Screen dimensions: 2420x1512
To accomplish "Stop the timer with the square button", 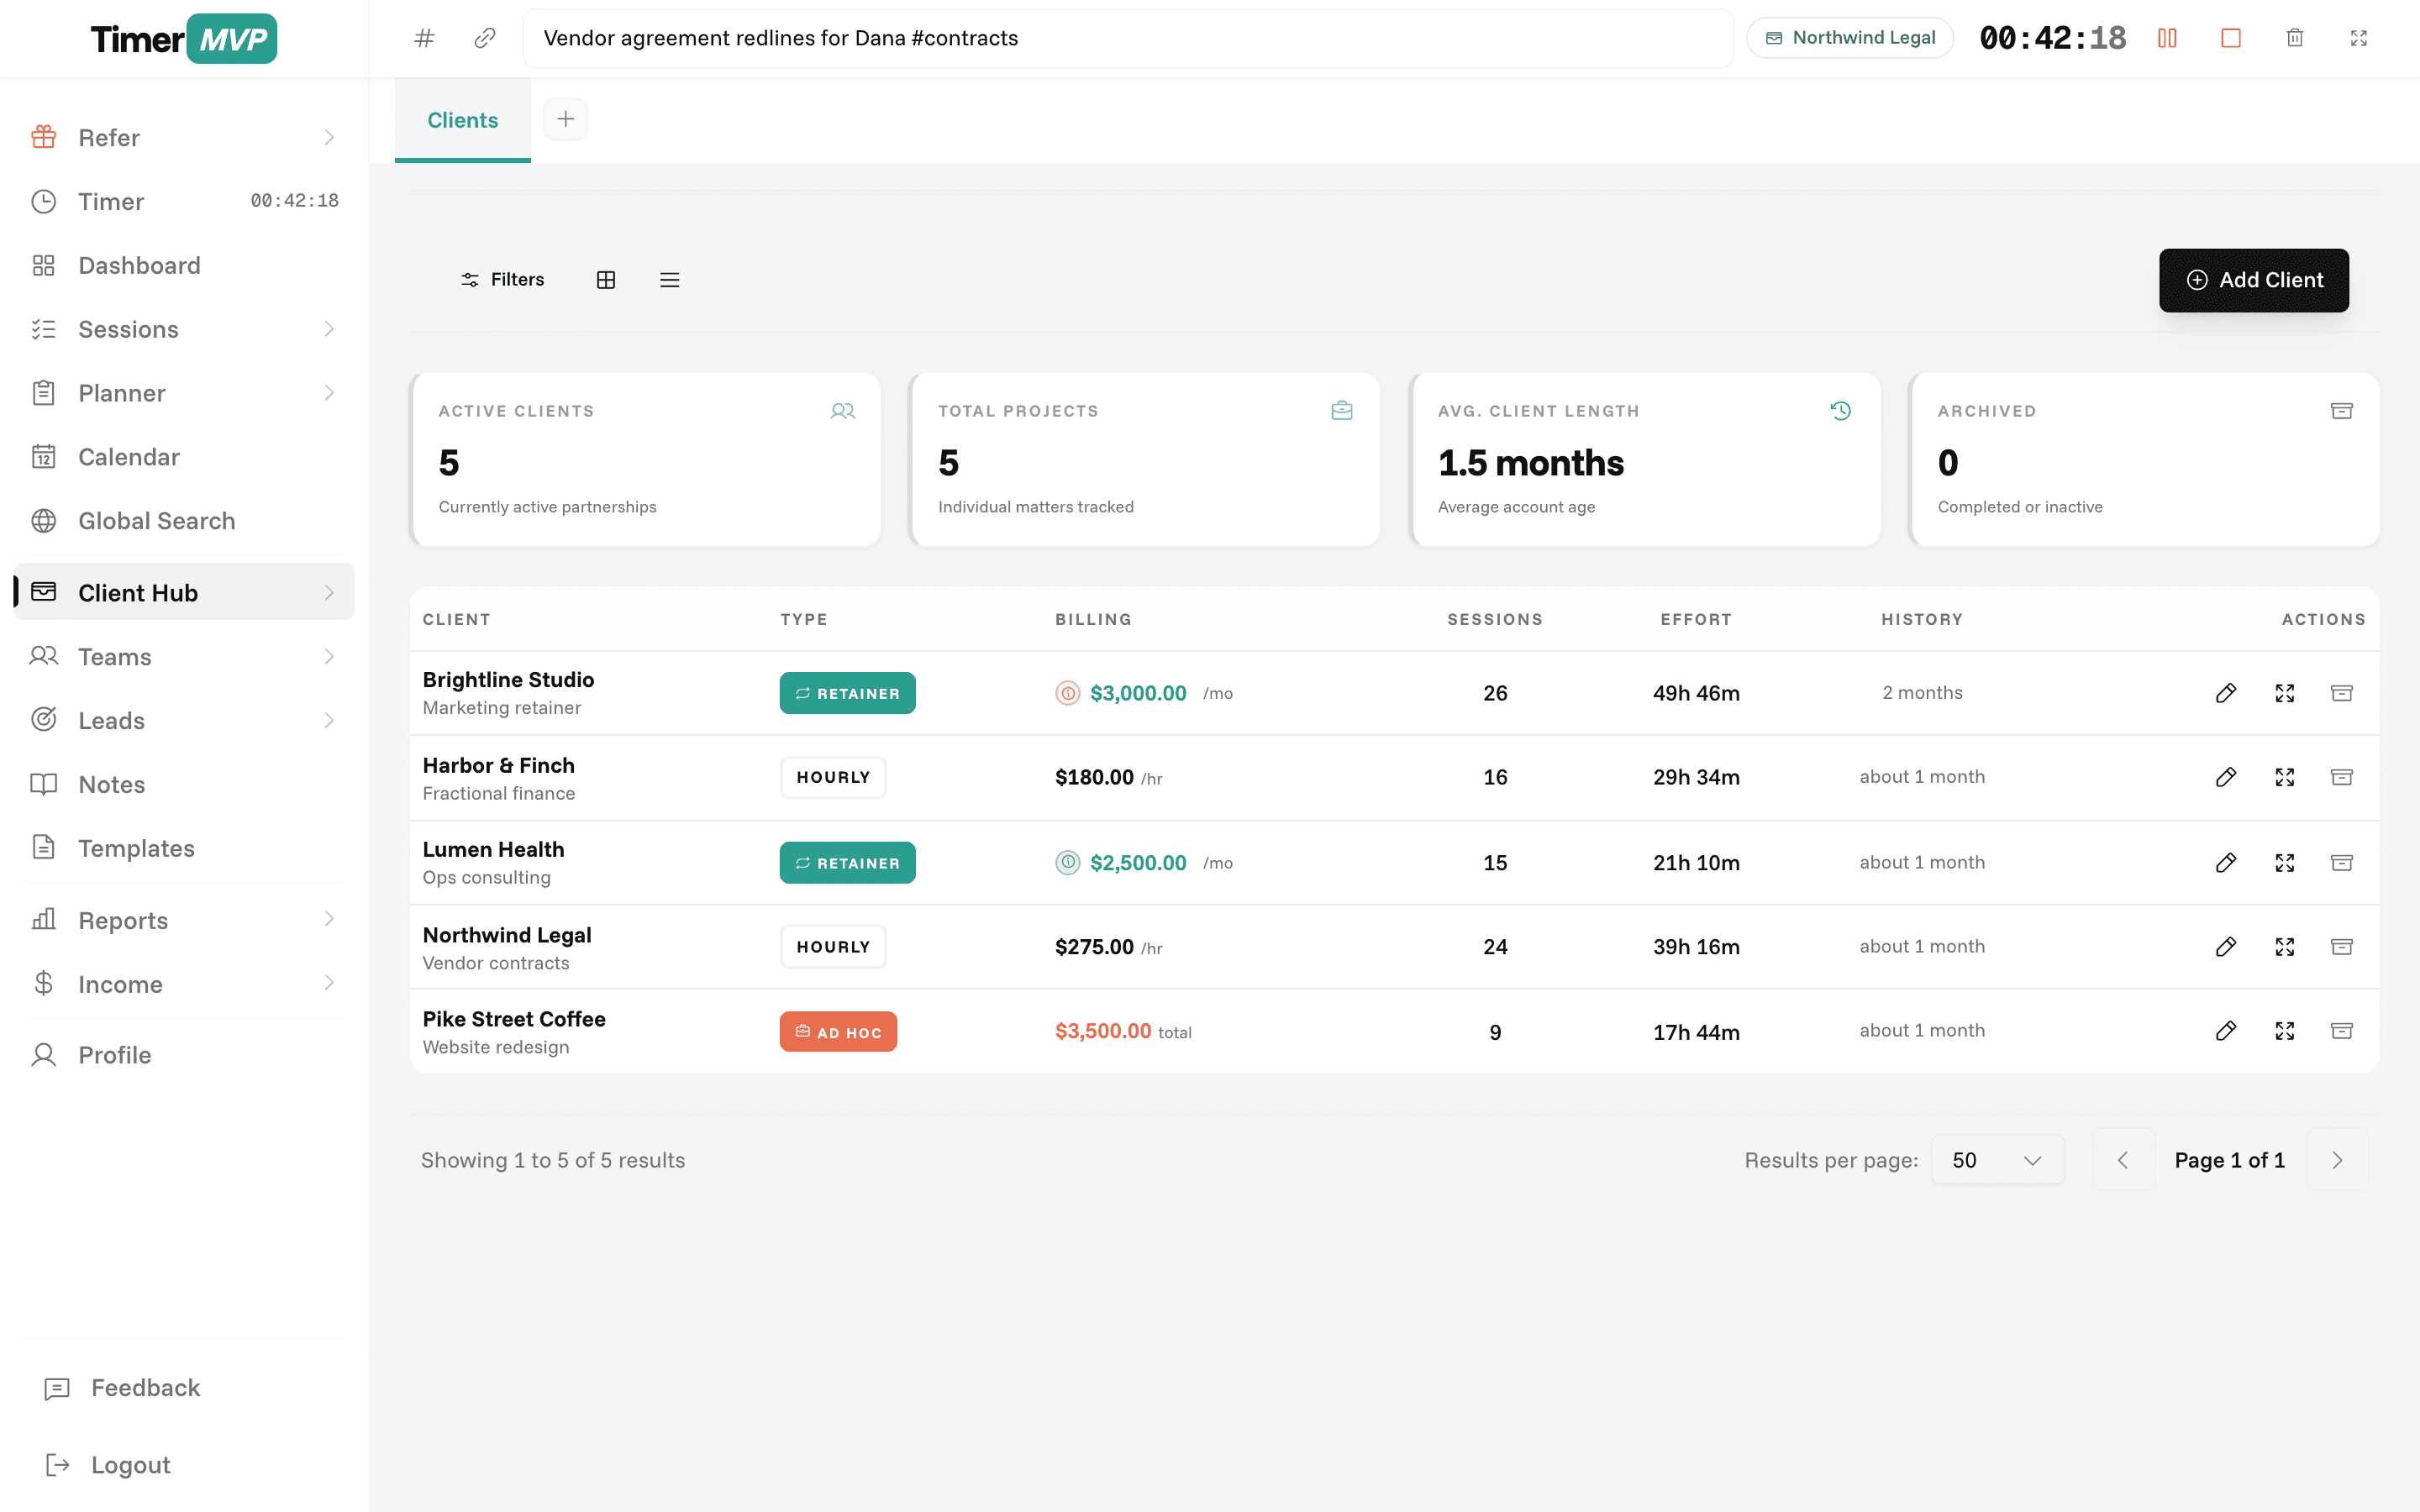I will (2231, 38).
